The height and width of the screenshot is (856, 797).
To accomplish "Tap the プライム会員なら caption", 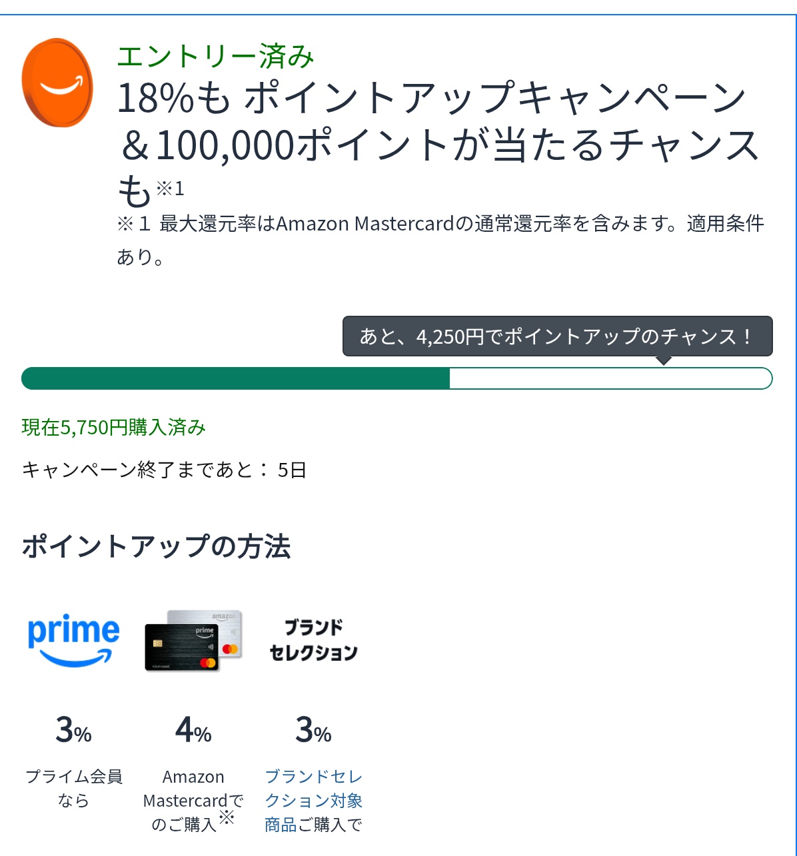I will [73, 789].
